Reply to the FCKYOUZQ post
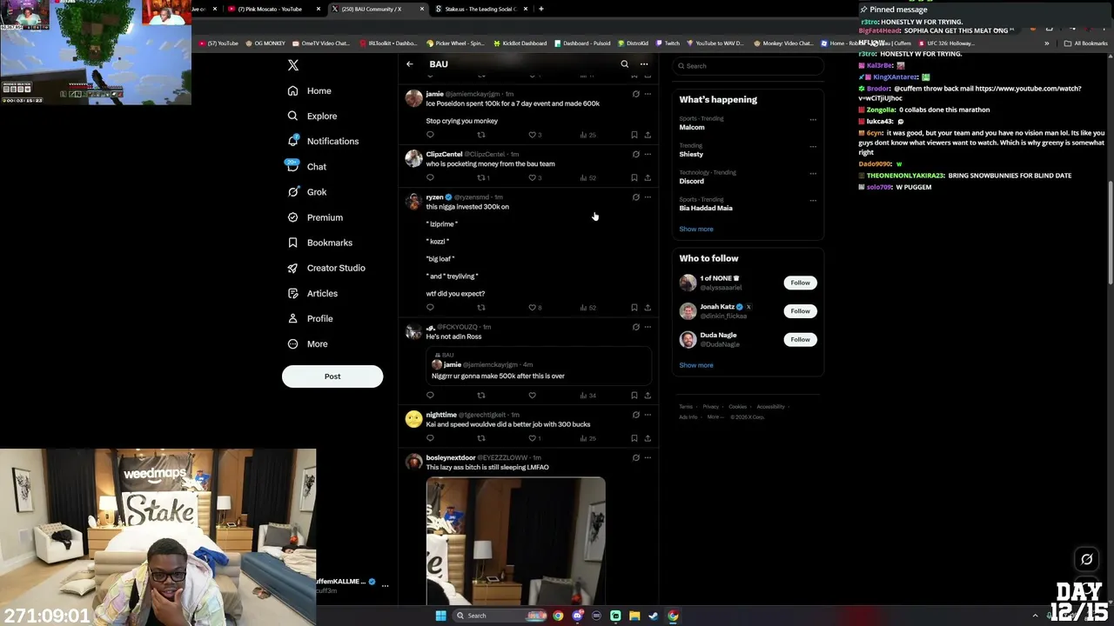 pos(430,396)
